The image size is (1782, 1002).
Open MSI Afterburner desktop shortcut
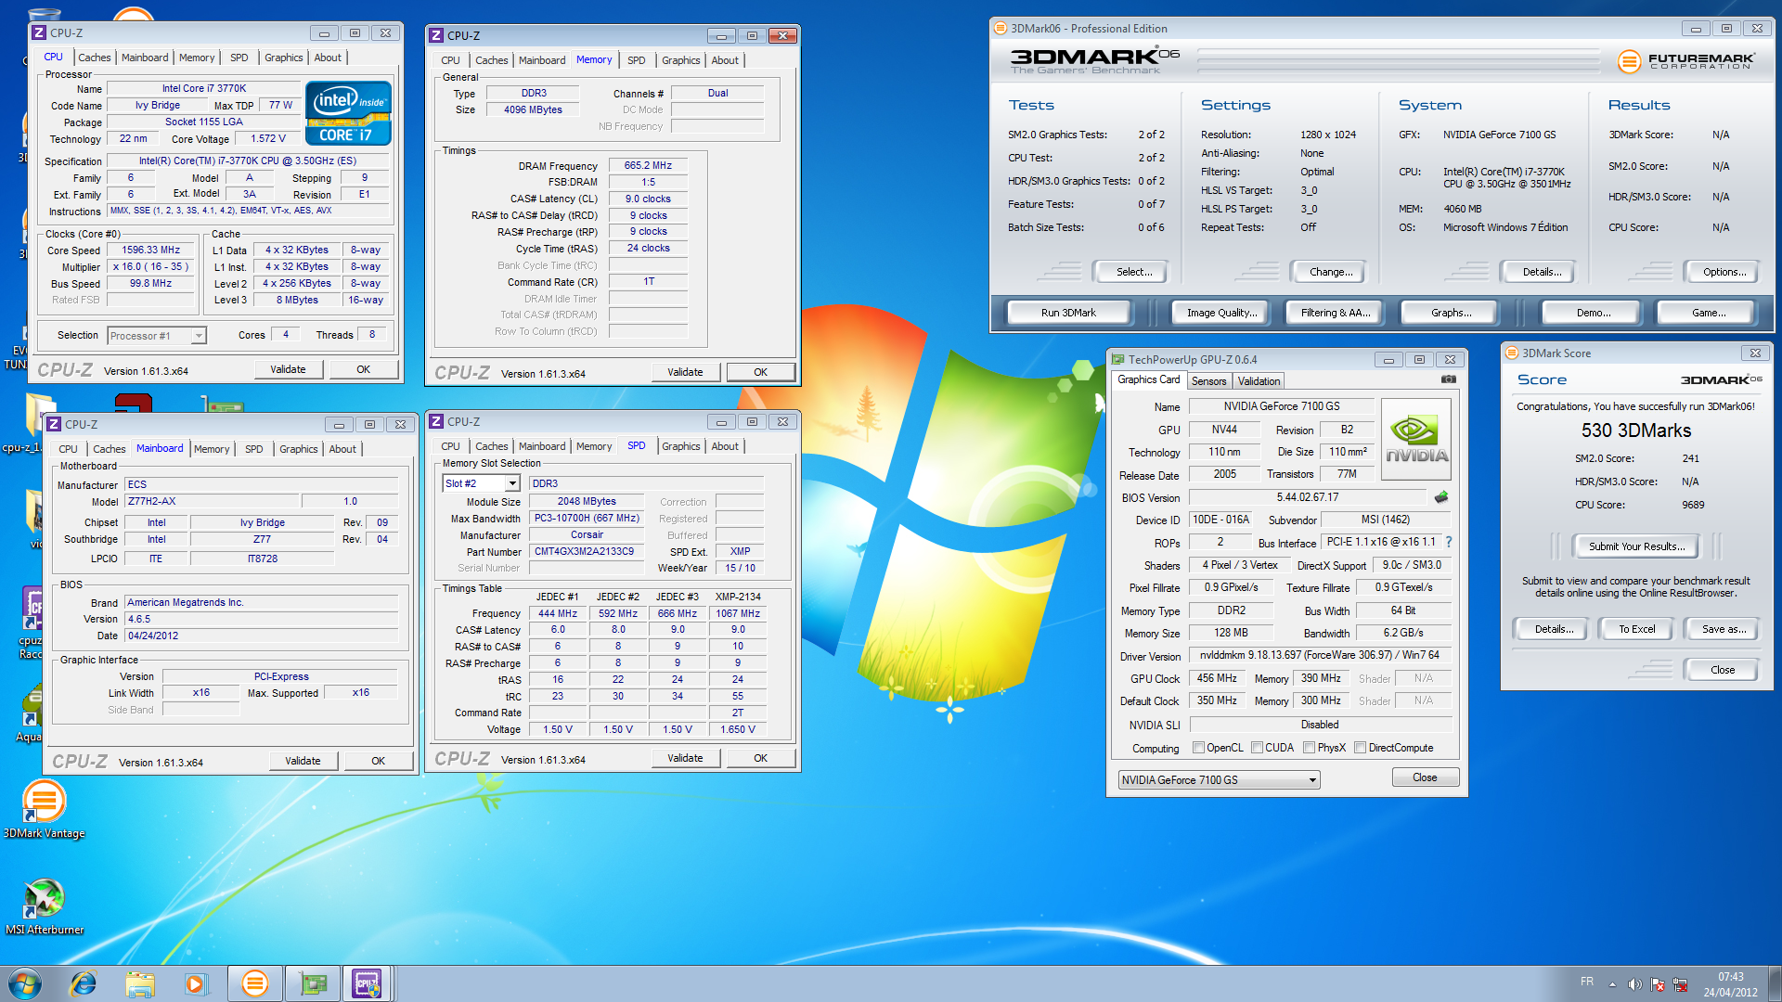45,906
